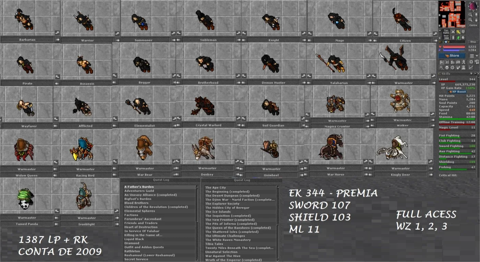The width and height of the screenshot is (480, 262).
Task: Click the blue mana bar
Action: [454, 50]
